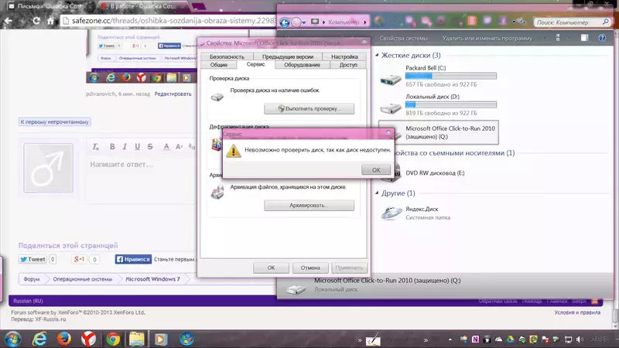This screenshot has height=348, width=619.
Task: Click the Отмена button in Properties dialog
Action: tap(310, 268)
